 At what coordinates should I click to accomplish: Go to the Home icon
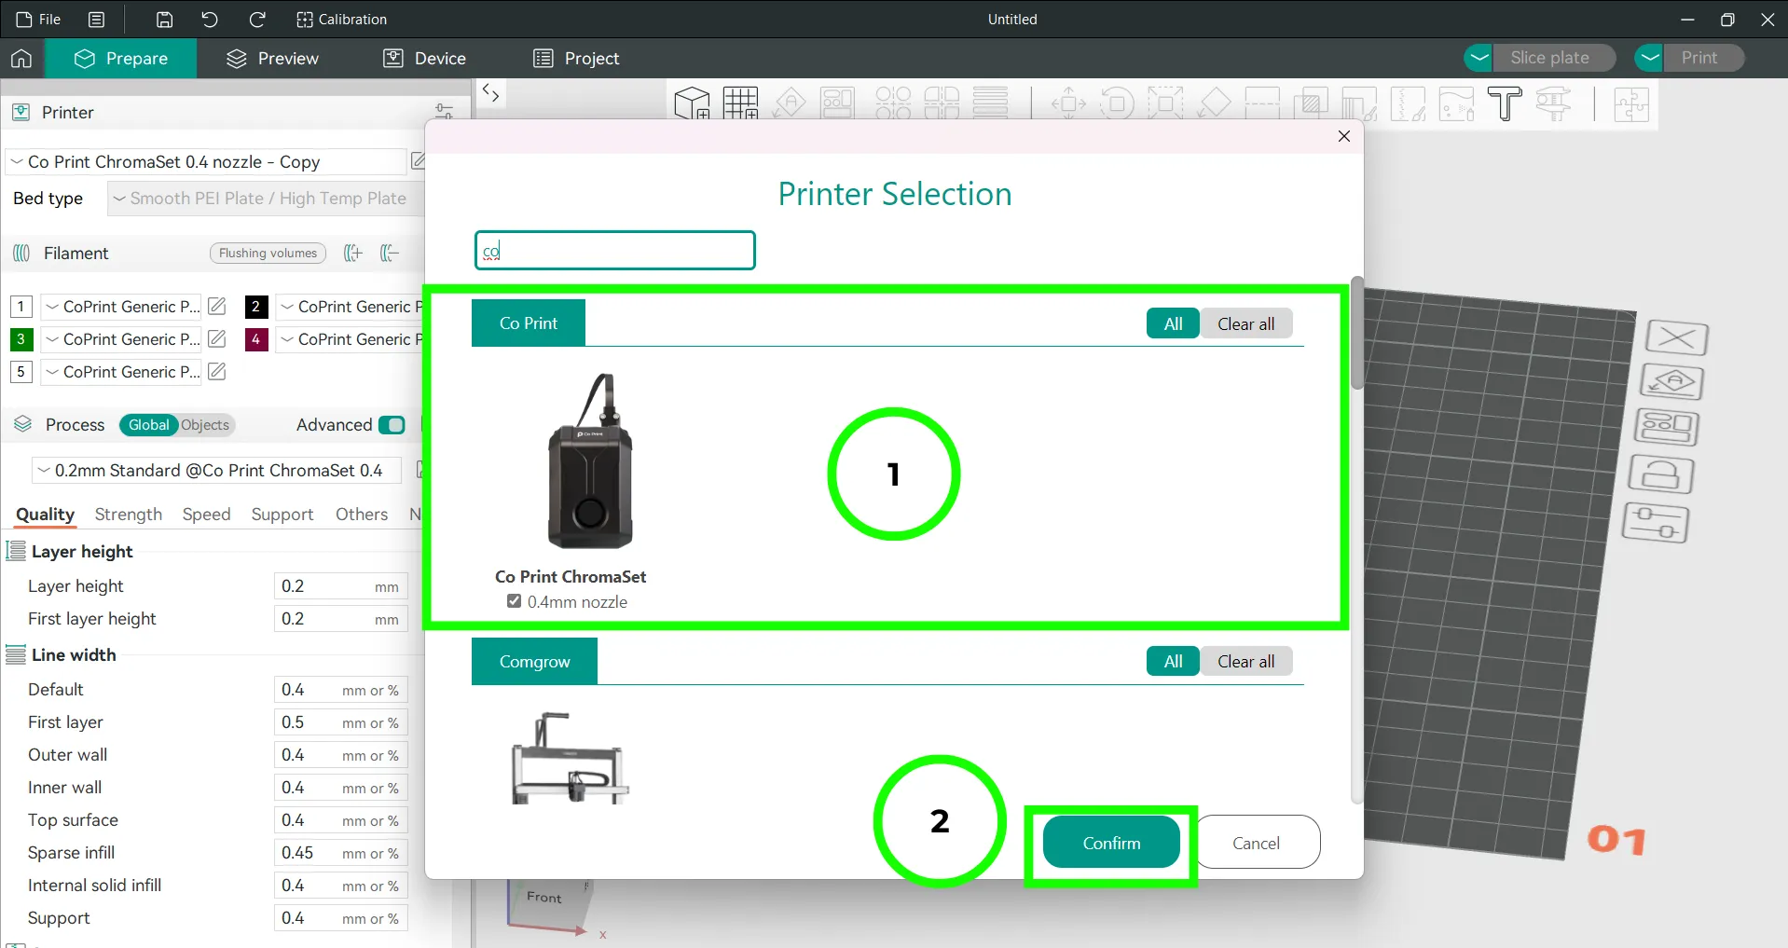click(x=21, y=59)
